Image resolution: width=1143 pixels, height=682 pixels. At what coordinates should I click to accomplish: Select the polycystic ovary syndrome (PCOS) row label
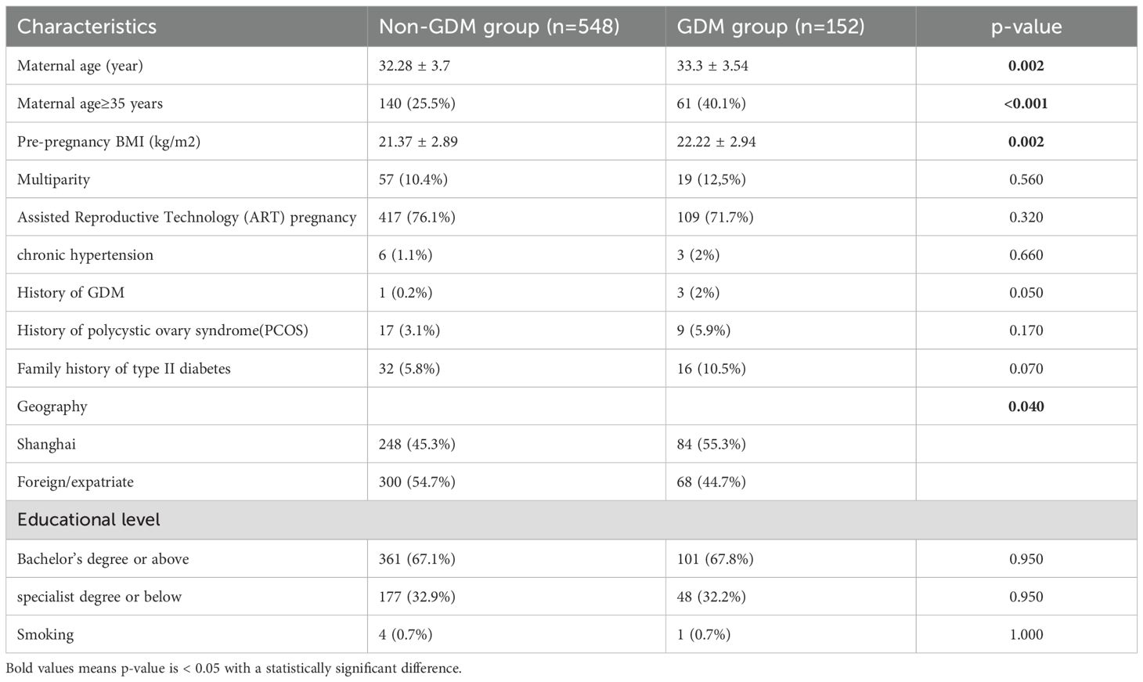coord(162,330)
